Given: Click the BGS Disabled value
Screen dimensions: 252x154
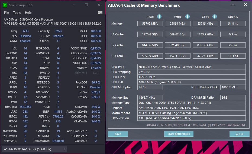Looking at the screenshot, I should [25, 36].
